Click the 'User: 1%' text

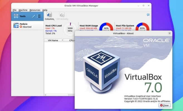(x=50, y=28)
